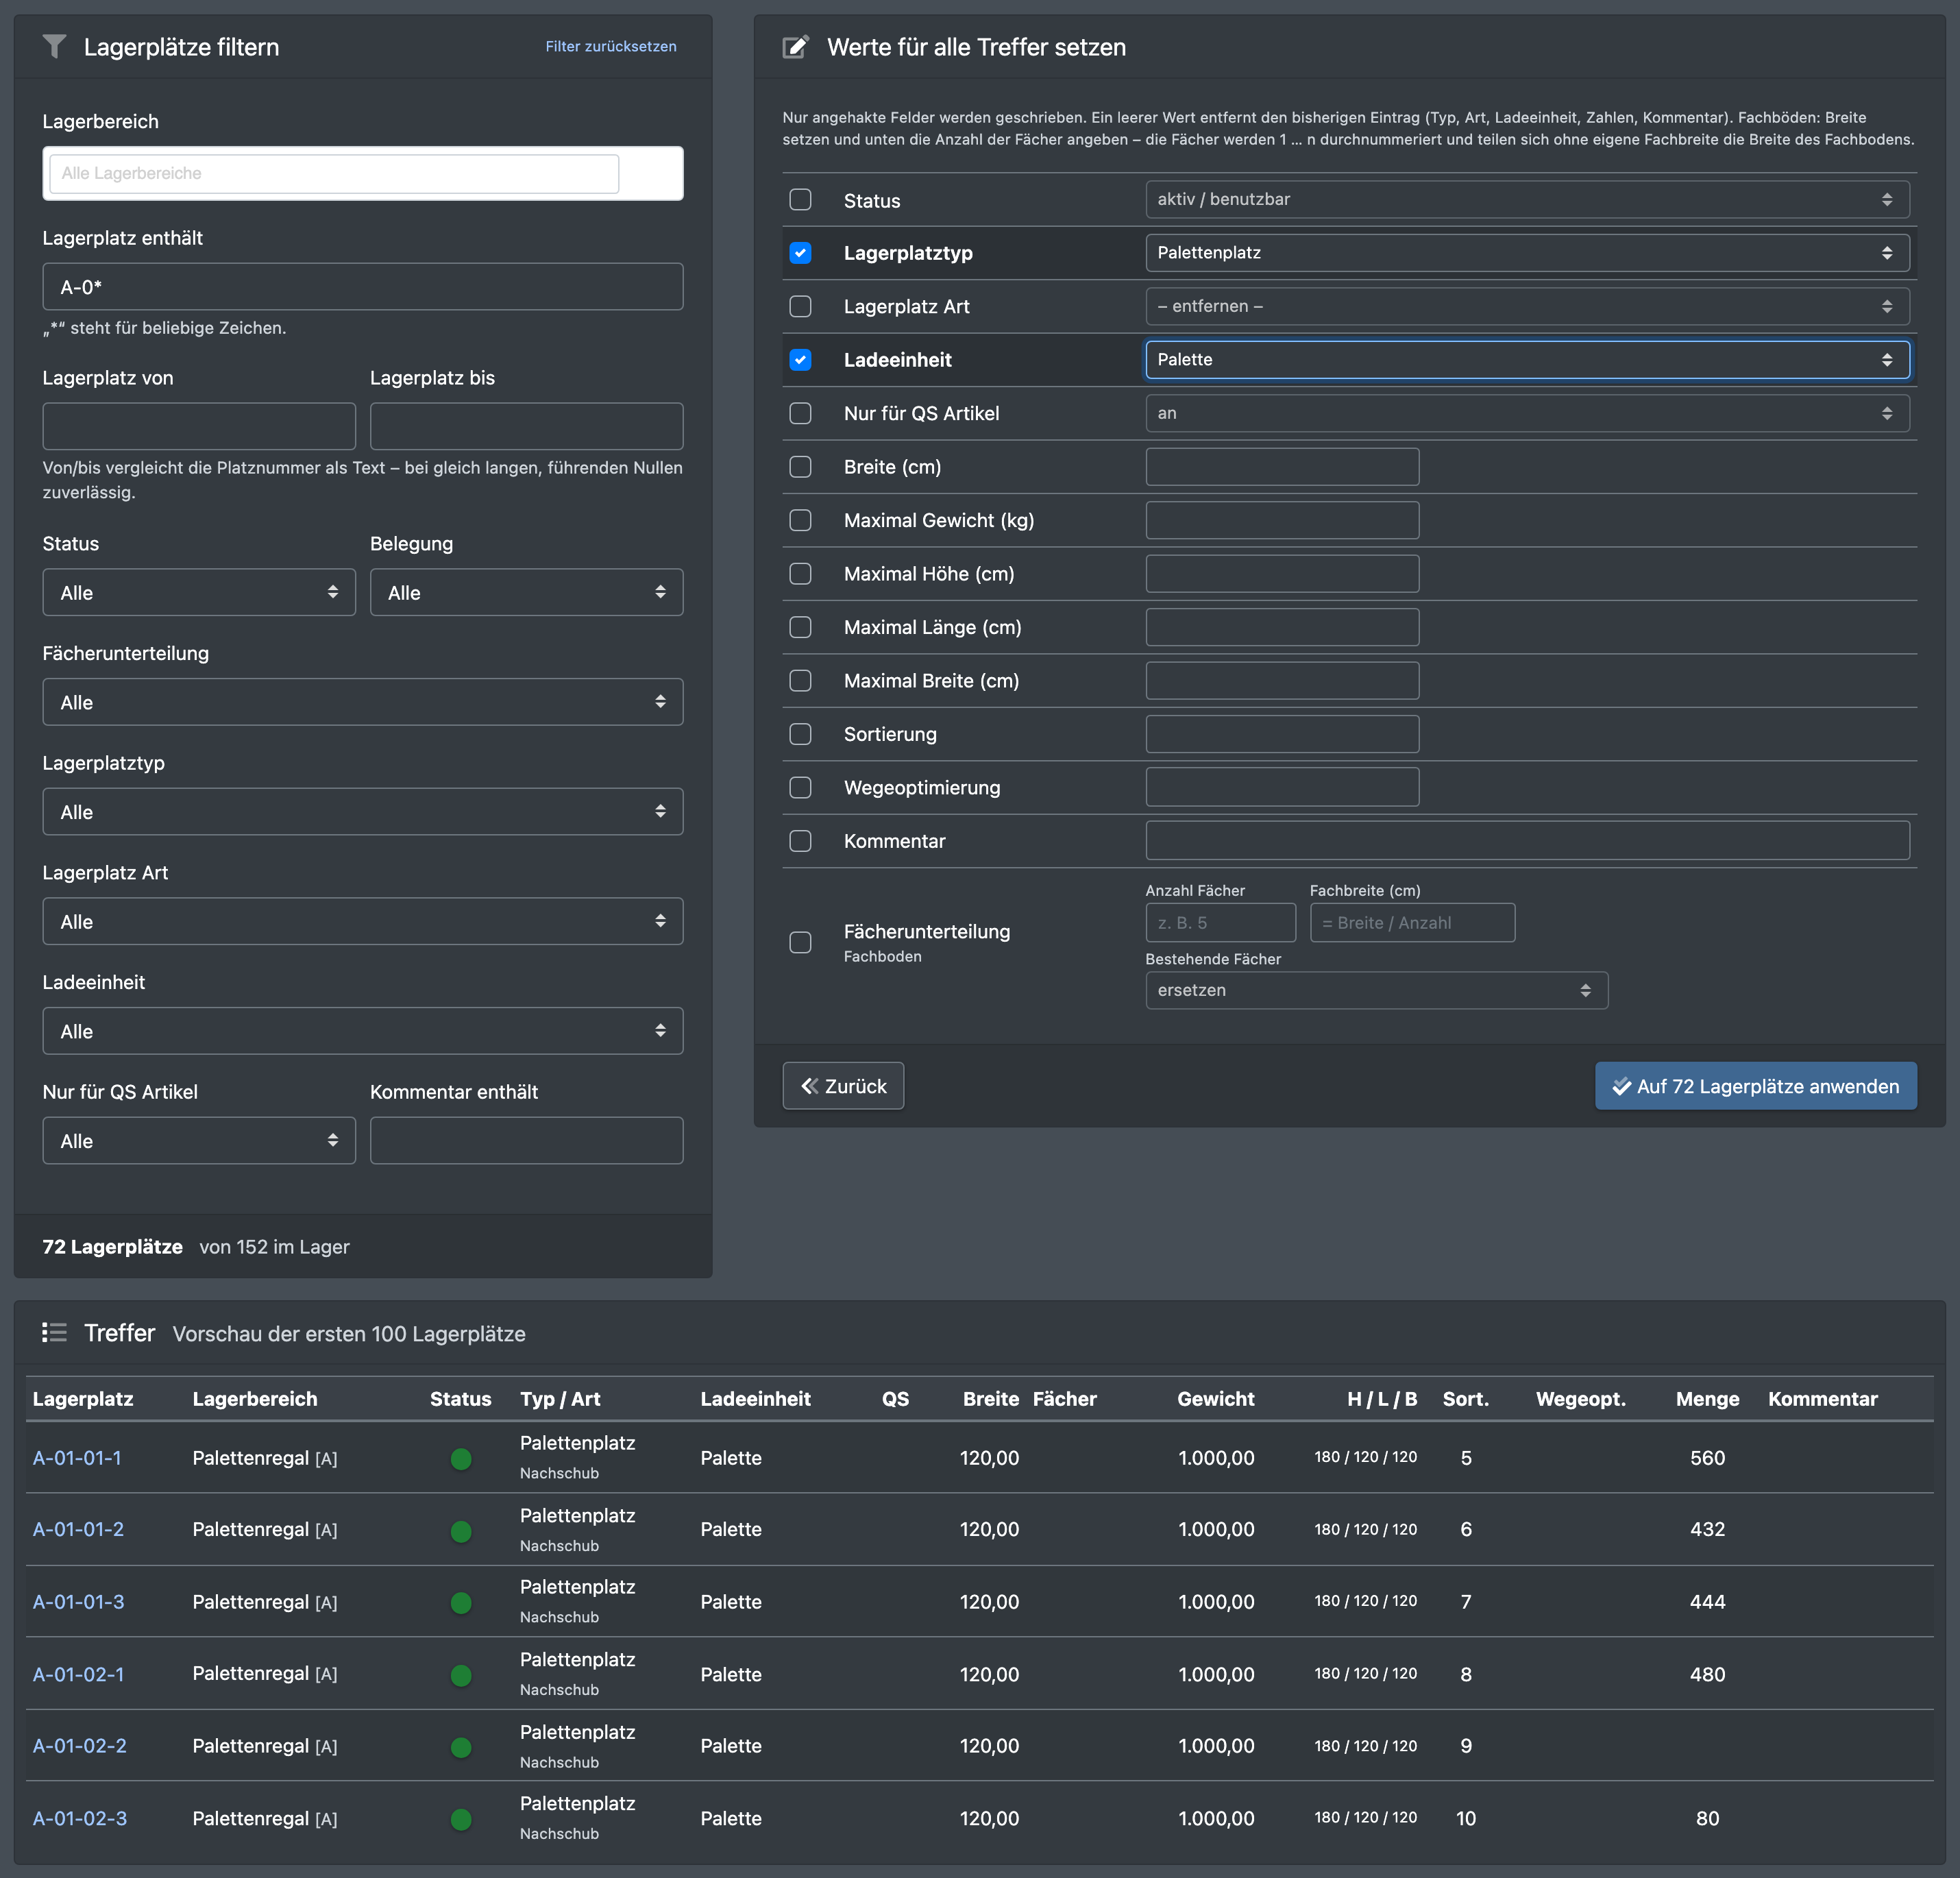Viewport: 1960px width, 1878px height.
Task: Open the Lagerplatztyp filter dropdown
Action: [363, 811]
